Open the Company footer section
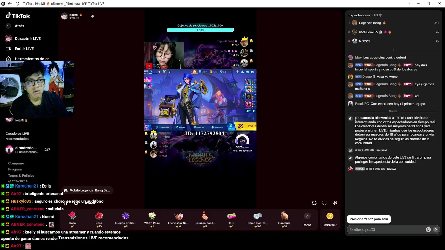The image size is (445, 250). click(16, 163)
